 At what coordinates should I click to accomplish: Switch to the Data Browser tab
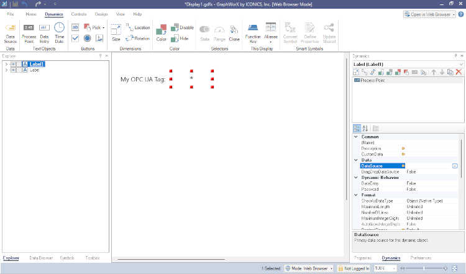(x=41, y=258)
